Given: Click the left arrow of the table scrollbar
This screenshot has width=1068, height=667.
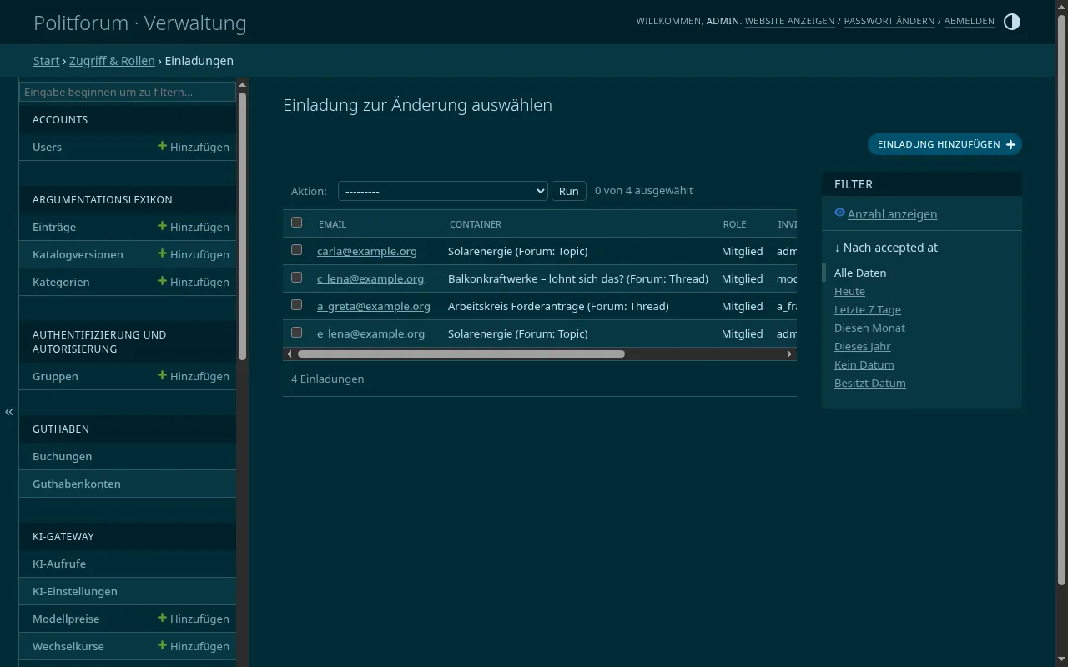Looking at the screenshot, I should click(x=290, y=354).
